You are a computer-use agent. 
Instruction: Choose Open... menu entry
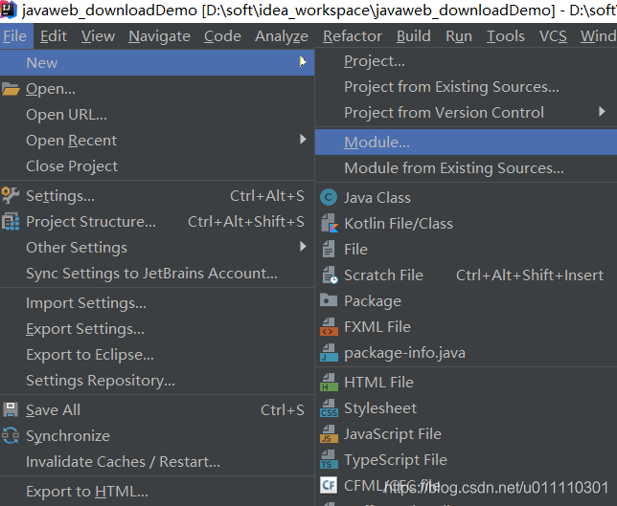[157, 89]
